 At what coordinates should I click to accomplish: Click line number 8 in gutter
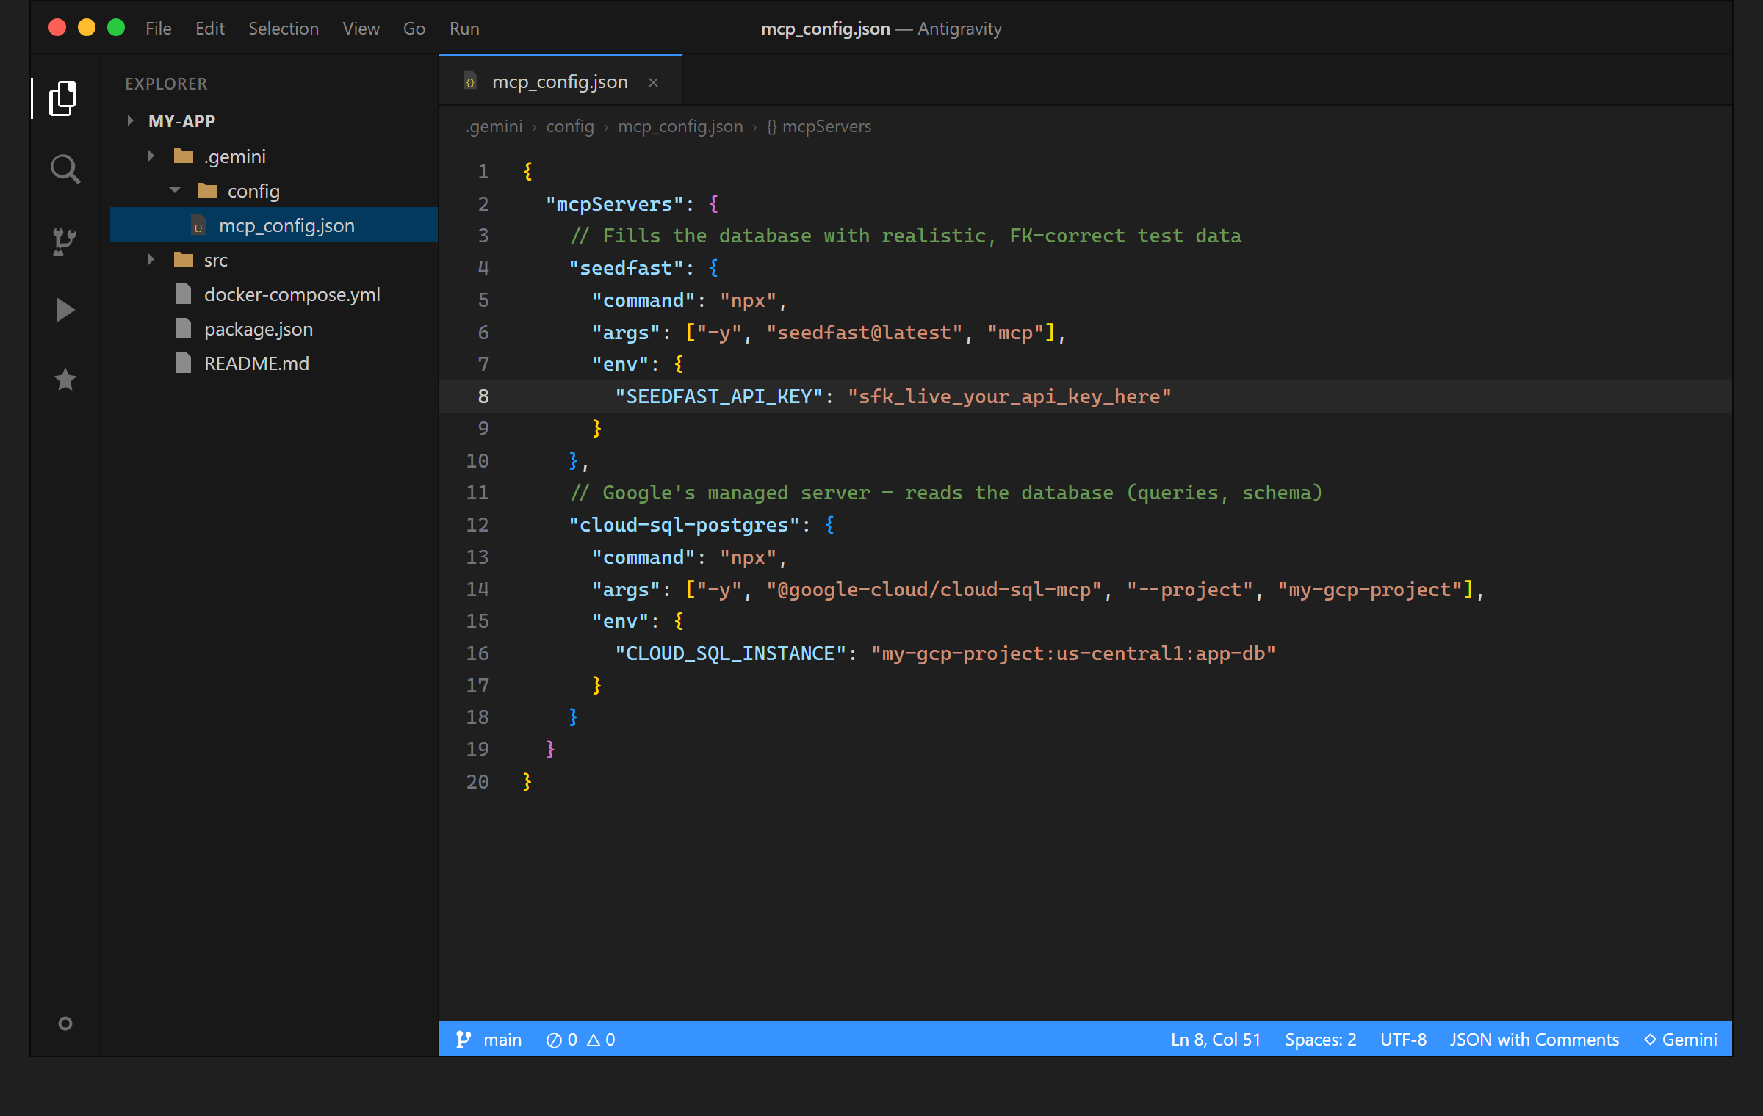[x=483, y=396]
